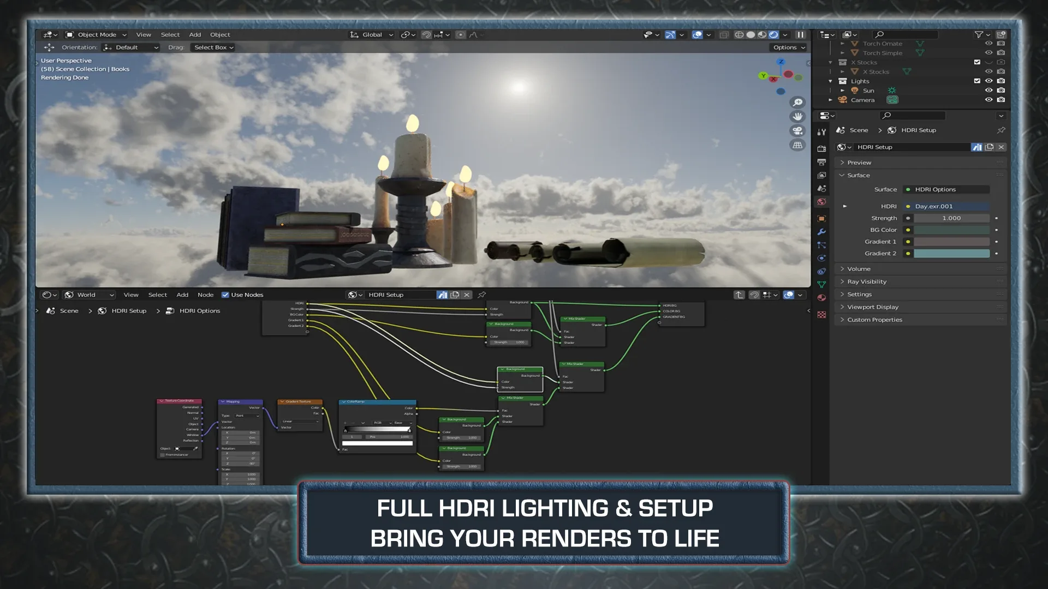1048x589 pixels.
Task: Collapse the Lights collection in the outliner
Action: [x=830, y=81]
